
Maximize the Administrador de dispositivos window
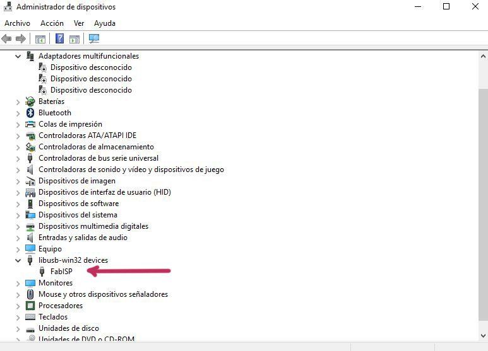[x=446, y=6]
